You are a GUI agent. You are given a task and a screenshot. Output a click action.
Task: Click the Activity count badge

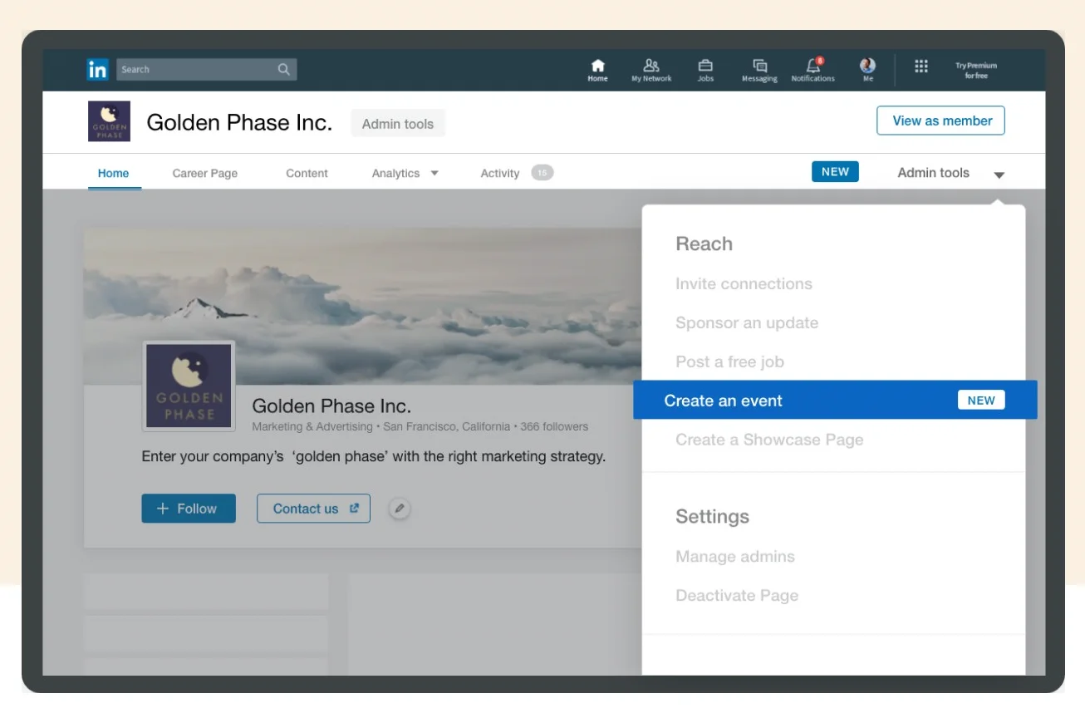[542, 173]
